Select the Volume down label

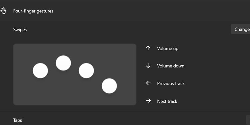tap(171, 66)
